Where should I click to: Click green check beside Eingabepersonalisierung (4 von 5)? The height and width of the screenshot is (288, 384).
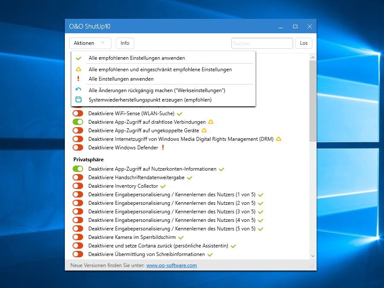[x=261, y=221]
